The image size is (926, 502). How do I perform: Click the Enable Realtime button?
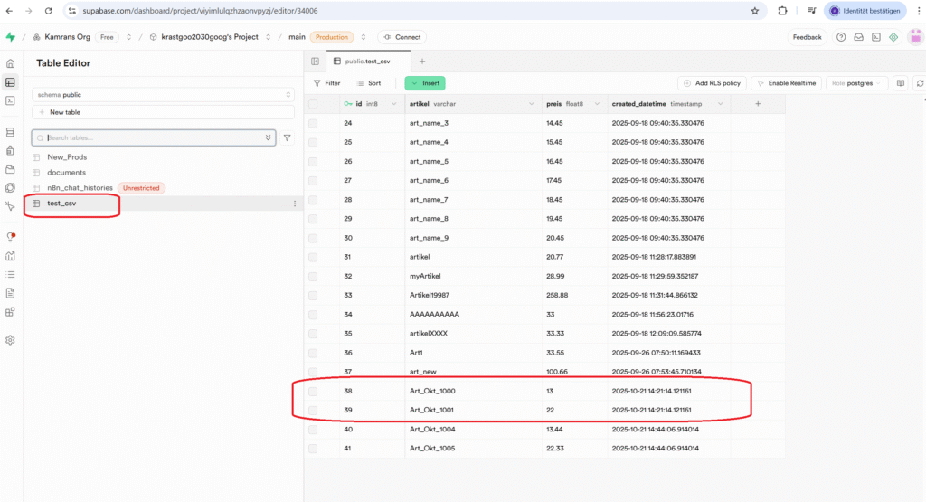click(786, 83)
